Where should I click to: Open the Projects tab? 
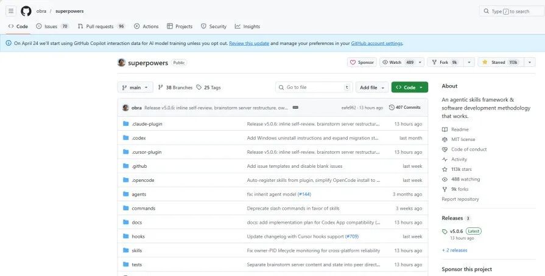point(180,26)
